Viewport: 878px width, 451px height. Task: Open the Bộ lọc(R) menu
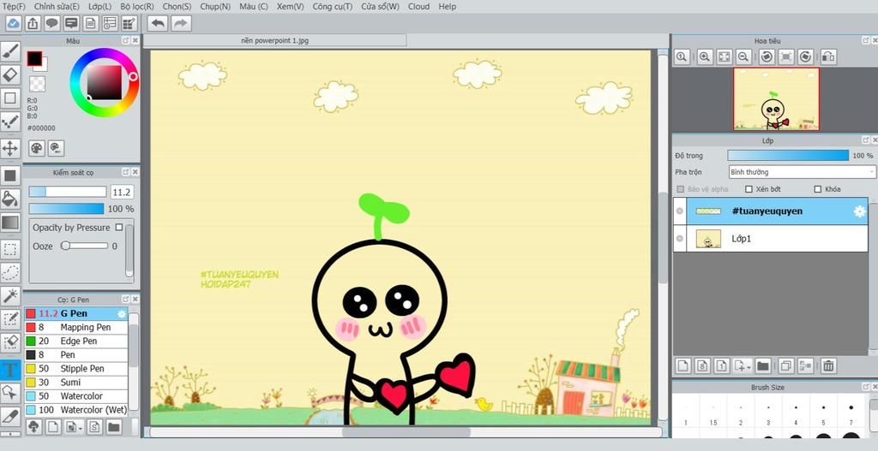(136, 7)
